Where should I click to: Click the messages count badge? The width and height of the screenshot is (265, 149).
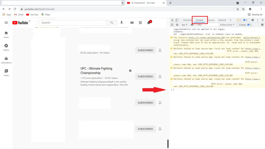pos(245,20)
